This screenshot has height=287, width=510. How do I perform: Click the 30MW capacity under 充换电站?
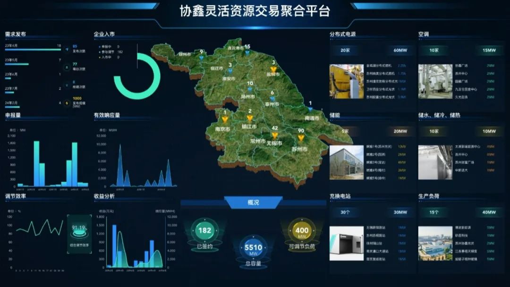point(400,212)
